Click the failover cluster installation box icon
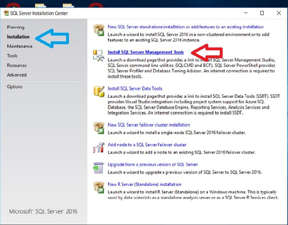Image resolution: width=288 pixels, height=225 pixels. point(98,128)
